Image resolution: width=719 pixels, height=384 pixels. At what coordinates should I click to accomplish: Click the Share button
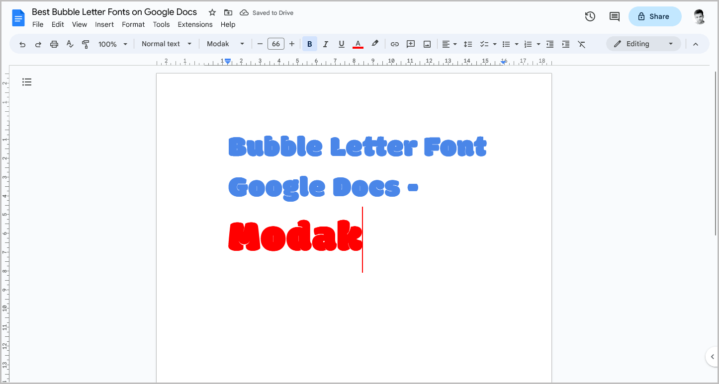coord(654,16)
